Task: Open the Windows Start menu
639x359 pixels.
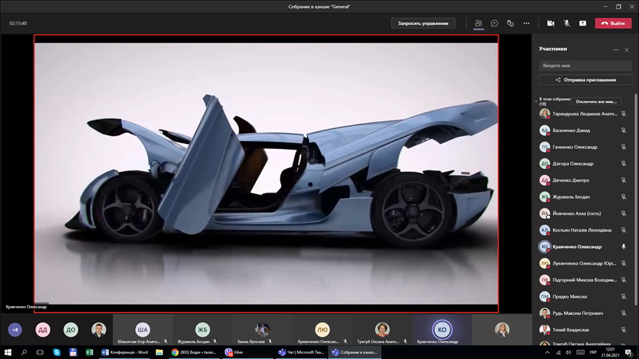Action: pos(8,352)
